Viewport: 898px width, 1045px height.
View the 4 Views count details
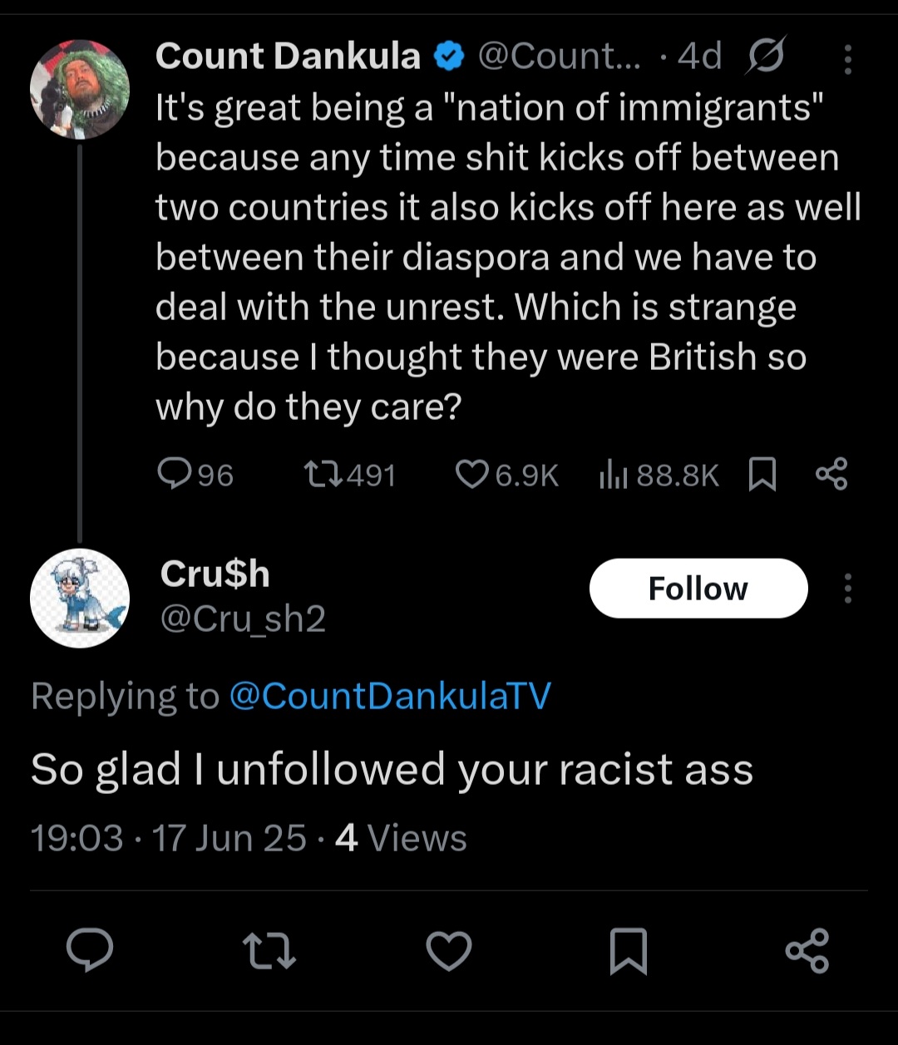(401, 838)
